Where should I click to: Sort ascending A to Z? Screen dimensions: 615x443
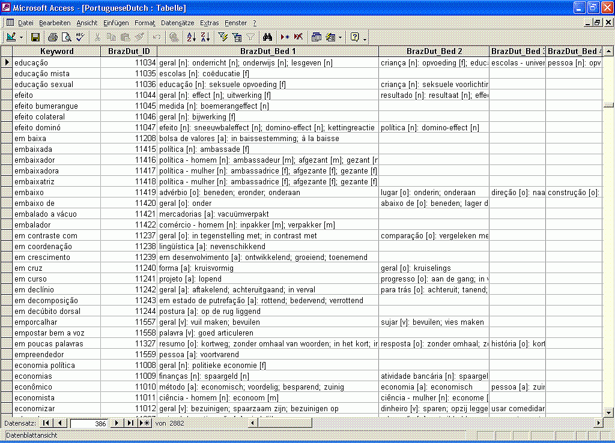(191, 37)
